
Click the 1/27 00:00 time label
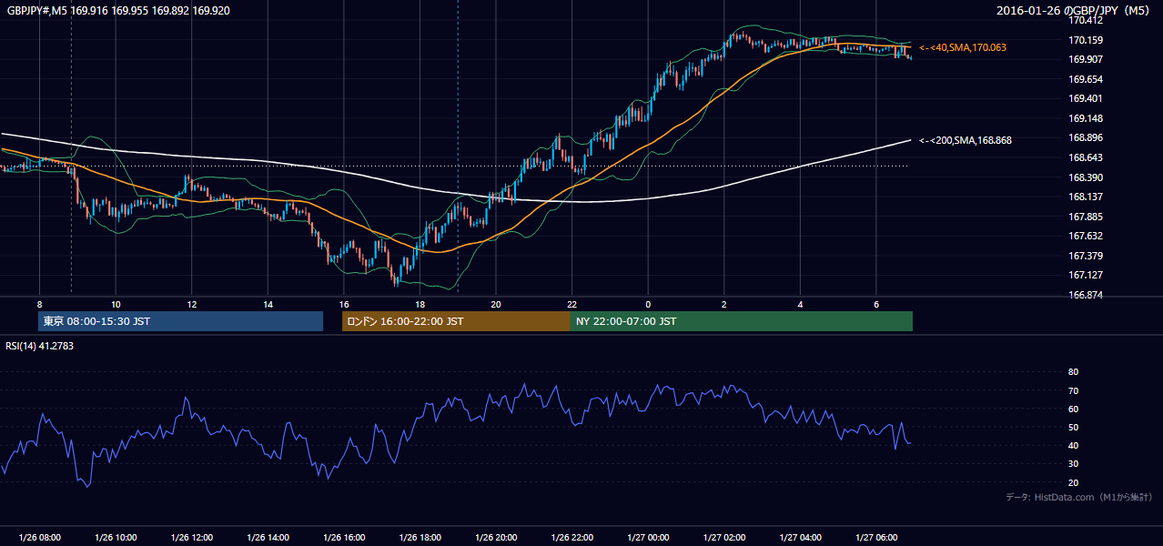coord(648,537)
